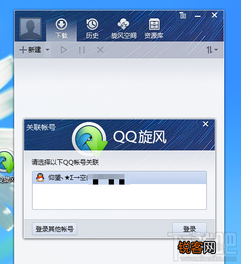Open the user avatar profile picture
The image size is (241, 264).
30,28
